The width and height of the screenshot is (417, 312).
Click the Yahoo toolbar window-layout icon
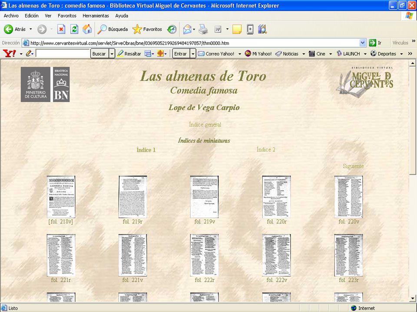pyautogui.click(x=148, y=54)
